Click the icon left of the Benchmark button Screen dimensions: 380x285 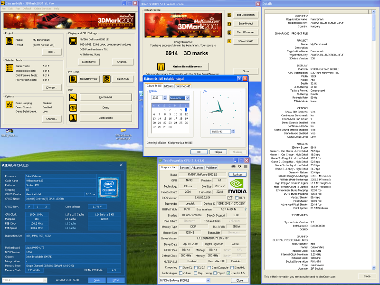point(73,97)
